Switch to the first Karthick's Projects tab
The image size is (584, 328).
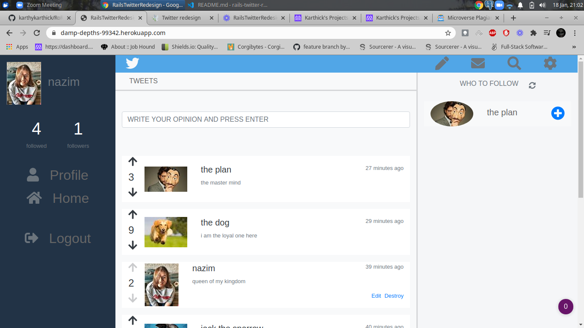click(x=326, y=18)
